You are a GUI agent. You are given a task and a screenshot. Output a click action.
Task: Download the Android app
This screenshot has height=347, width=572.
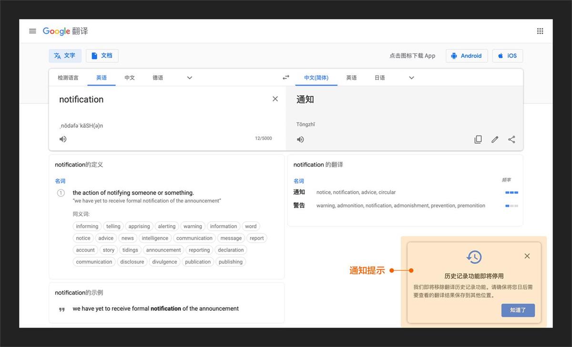pos(467,56)
